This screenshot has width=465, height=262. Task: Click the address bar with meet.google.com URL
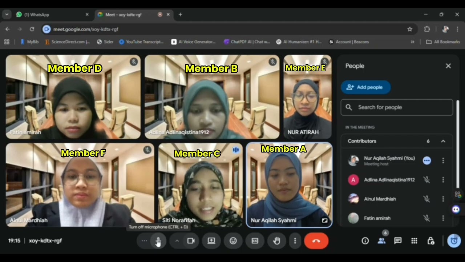tap(229, 29)
